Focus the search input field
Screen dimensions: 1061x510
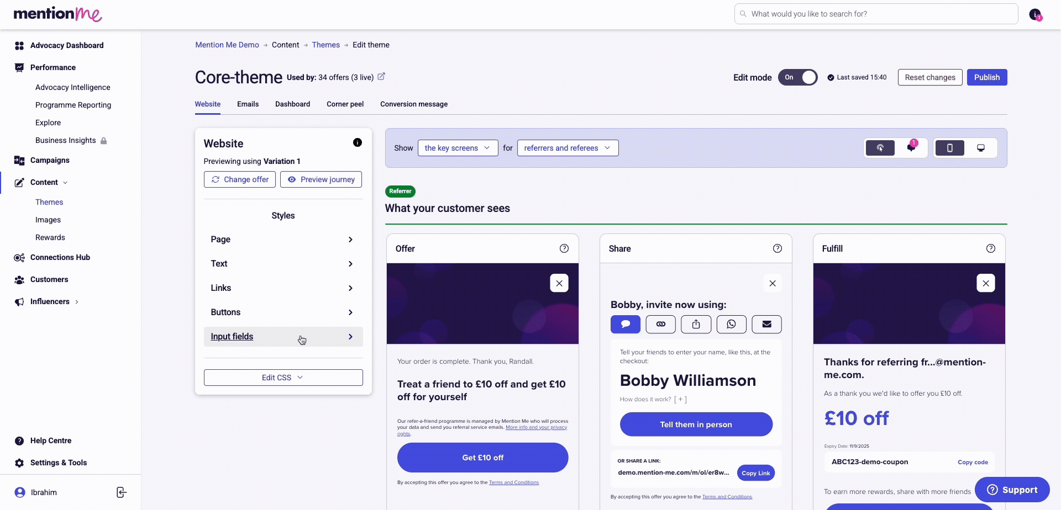pyautogui.click(x=876, y=14)
